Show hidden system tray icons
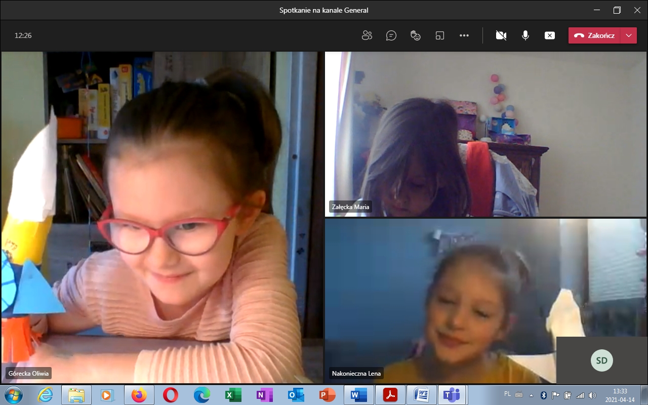 (531, 395)
